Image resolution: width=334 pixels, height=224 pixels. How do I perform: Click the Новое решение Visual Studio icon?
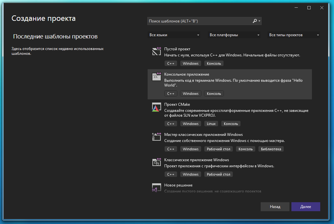pyautogui.click(x=157, y=187)
